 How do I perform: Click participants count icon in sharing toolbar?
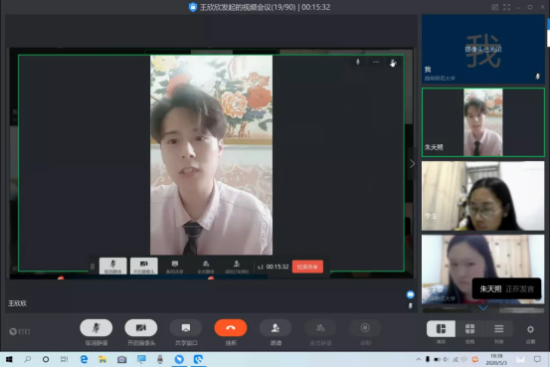point(237,267)
